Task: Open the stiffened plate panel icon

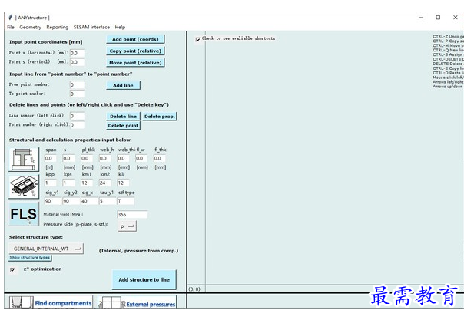Action: [x=24, y=186]
